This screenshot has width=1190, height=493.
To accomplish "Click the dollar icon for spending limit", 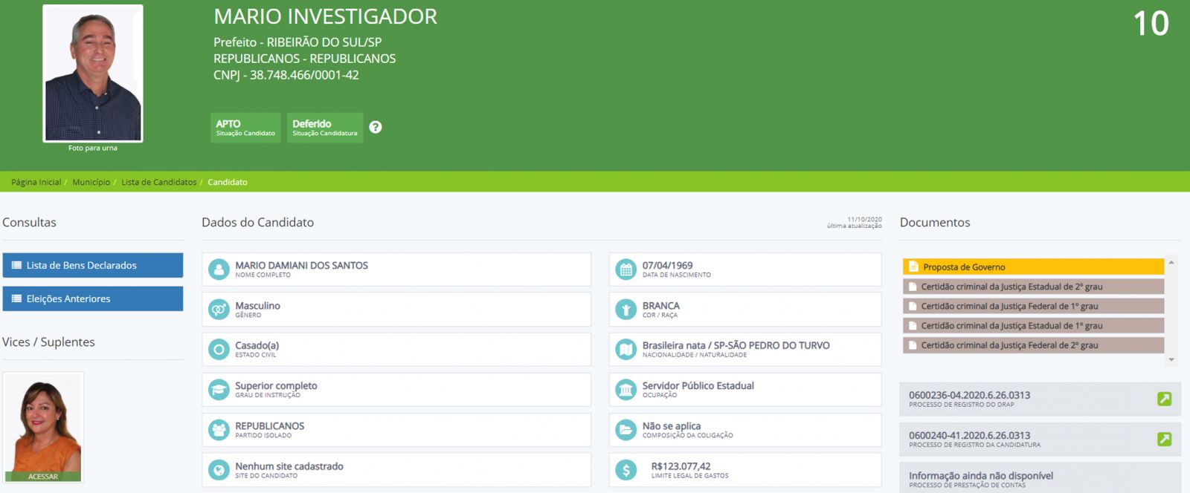I will pyautogui.click(x=626, y=470).
